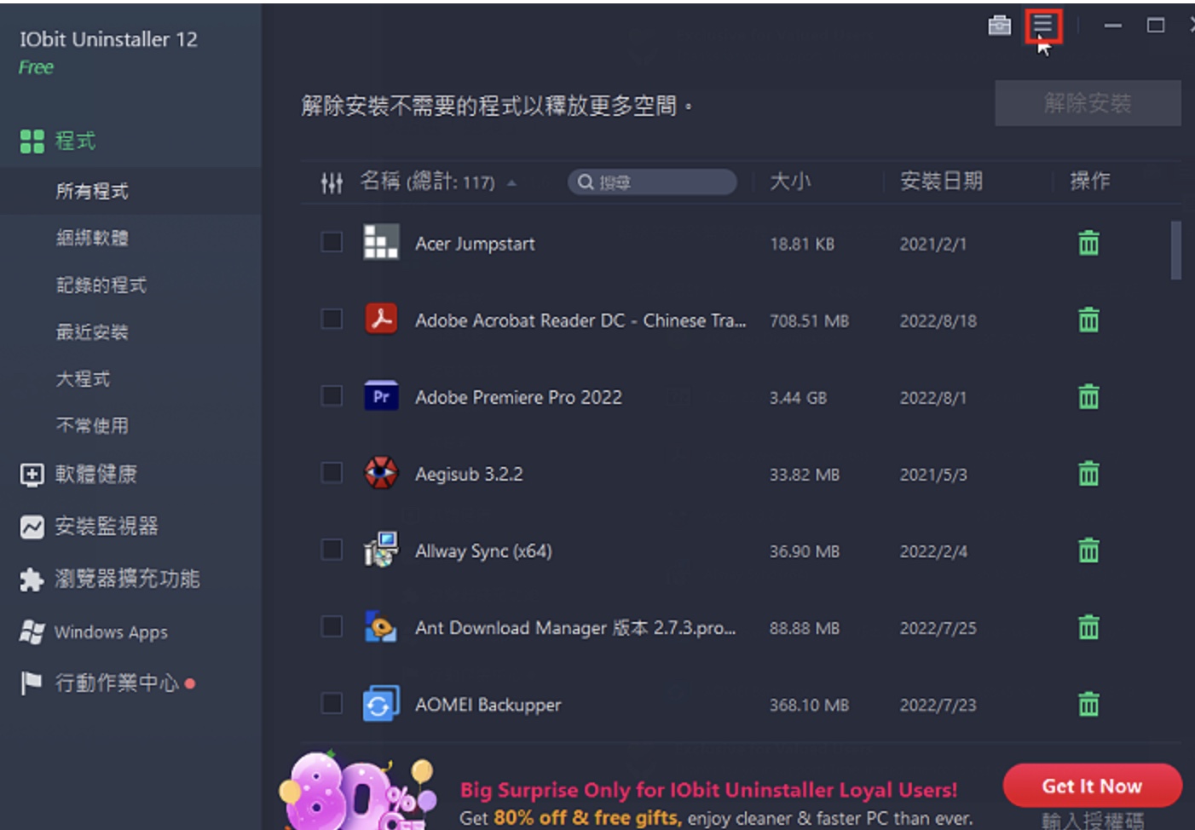Click the 程式 green grid icon
The height and width of the screenshot is (830, 1195).
[x=32, y=141]
